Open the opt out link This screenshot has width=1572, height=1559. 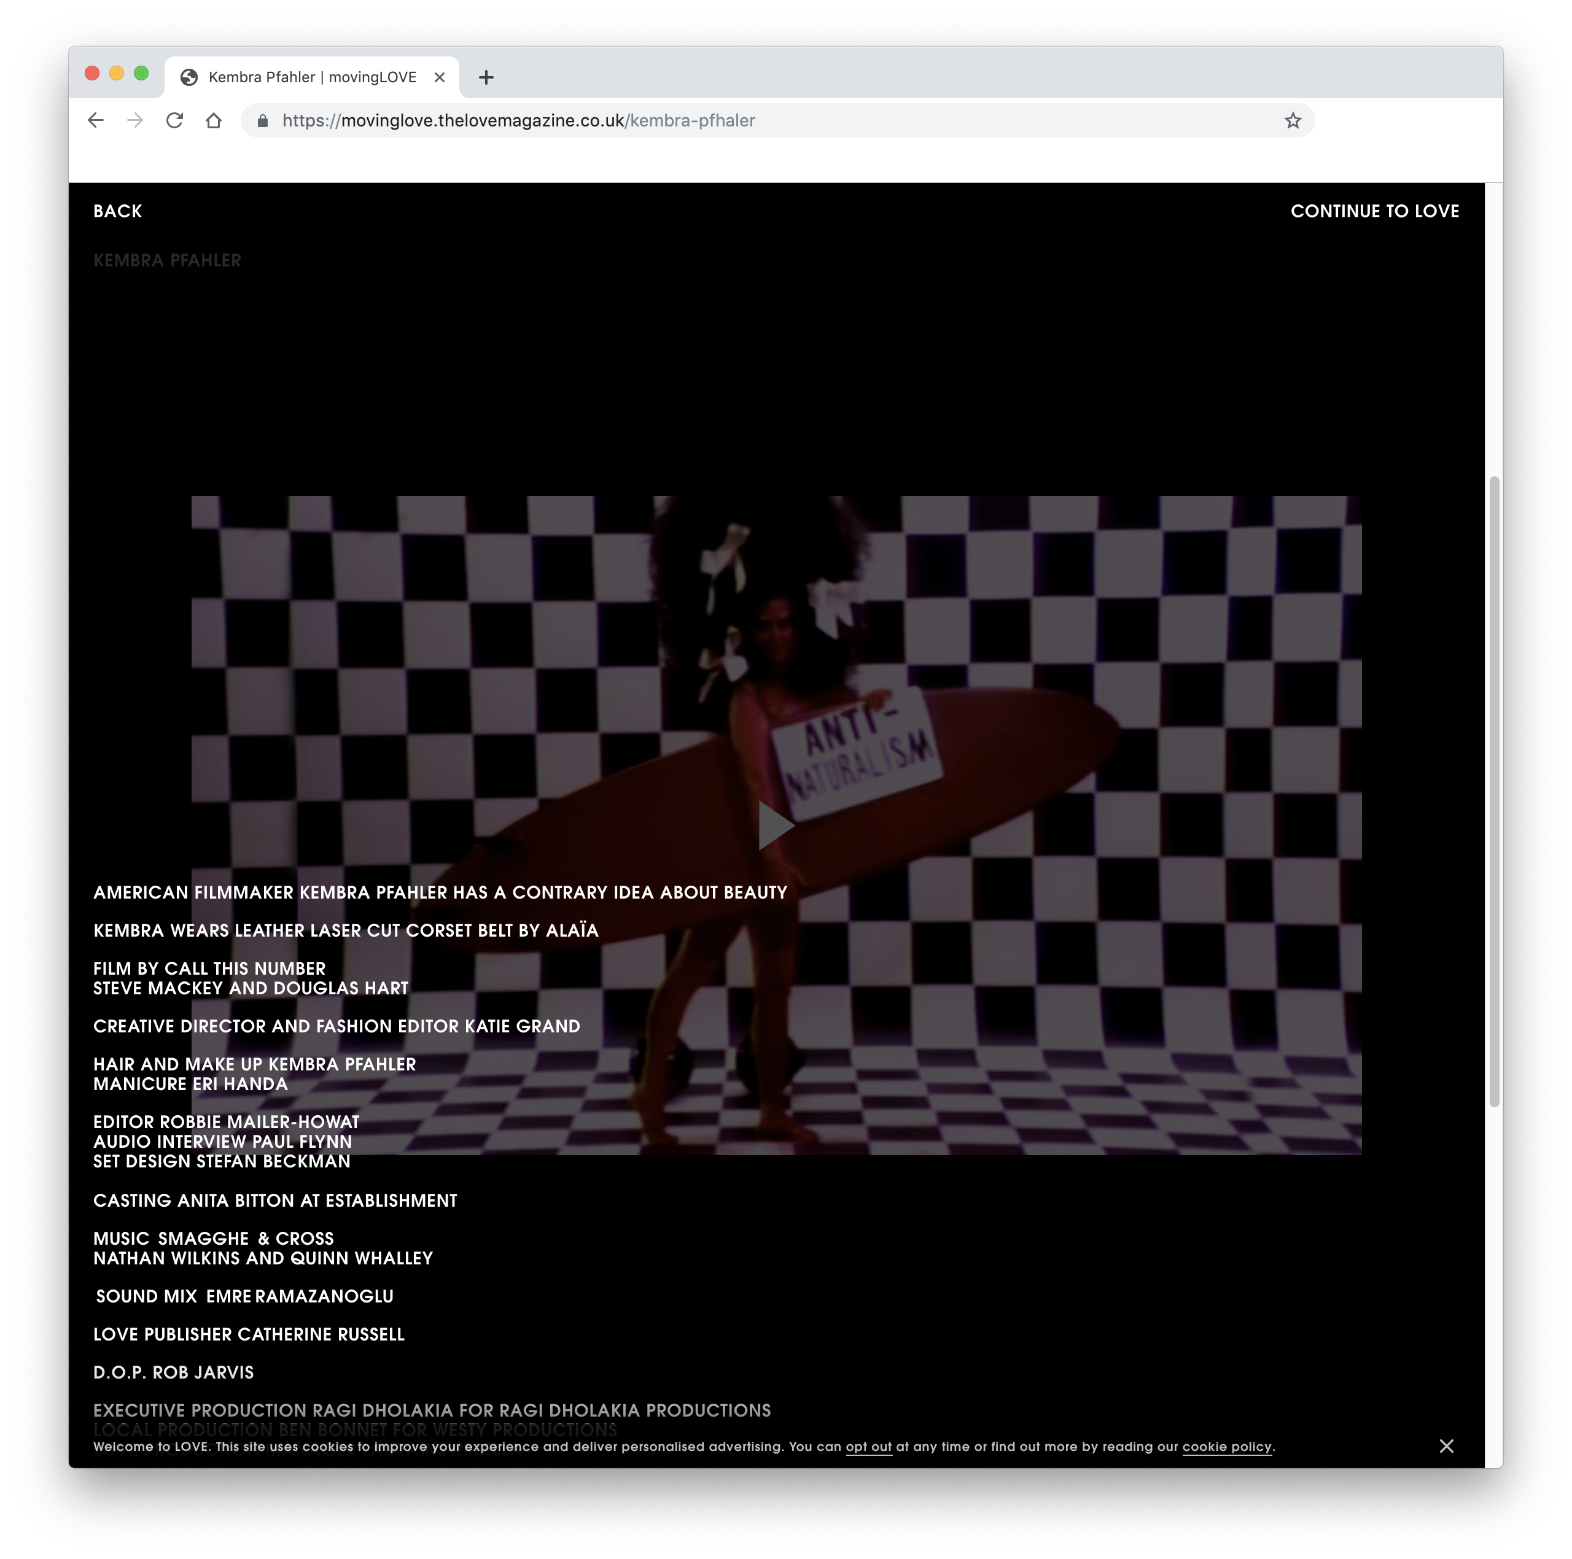(x=868, y=1447)
